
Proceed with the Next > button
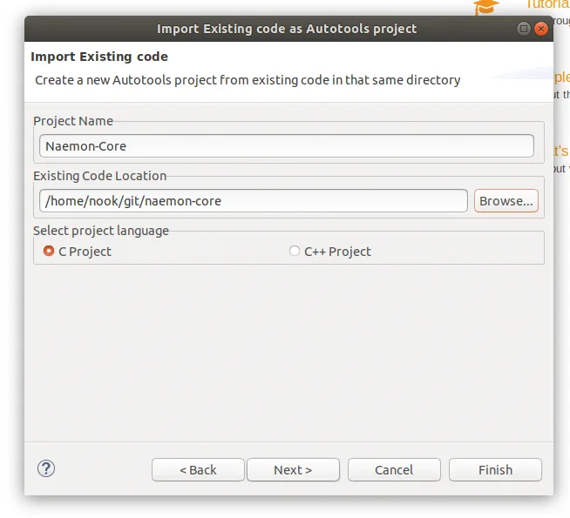[293, 470]
